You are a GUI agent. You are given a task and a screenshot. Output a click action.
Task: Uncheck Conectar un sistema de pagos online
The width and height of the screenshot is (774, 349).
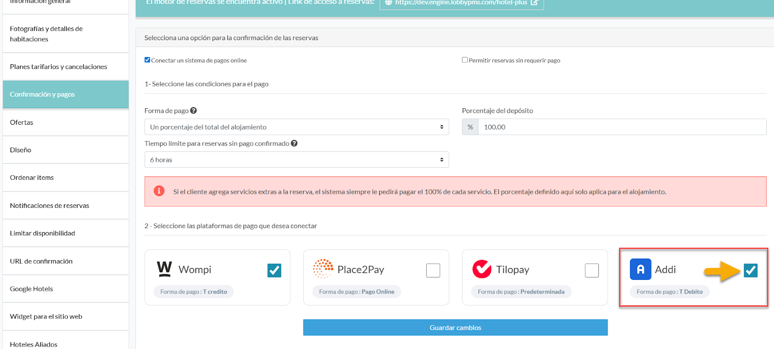[148, 60]
